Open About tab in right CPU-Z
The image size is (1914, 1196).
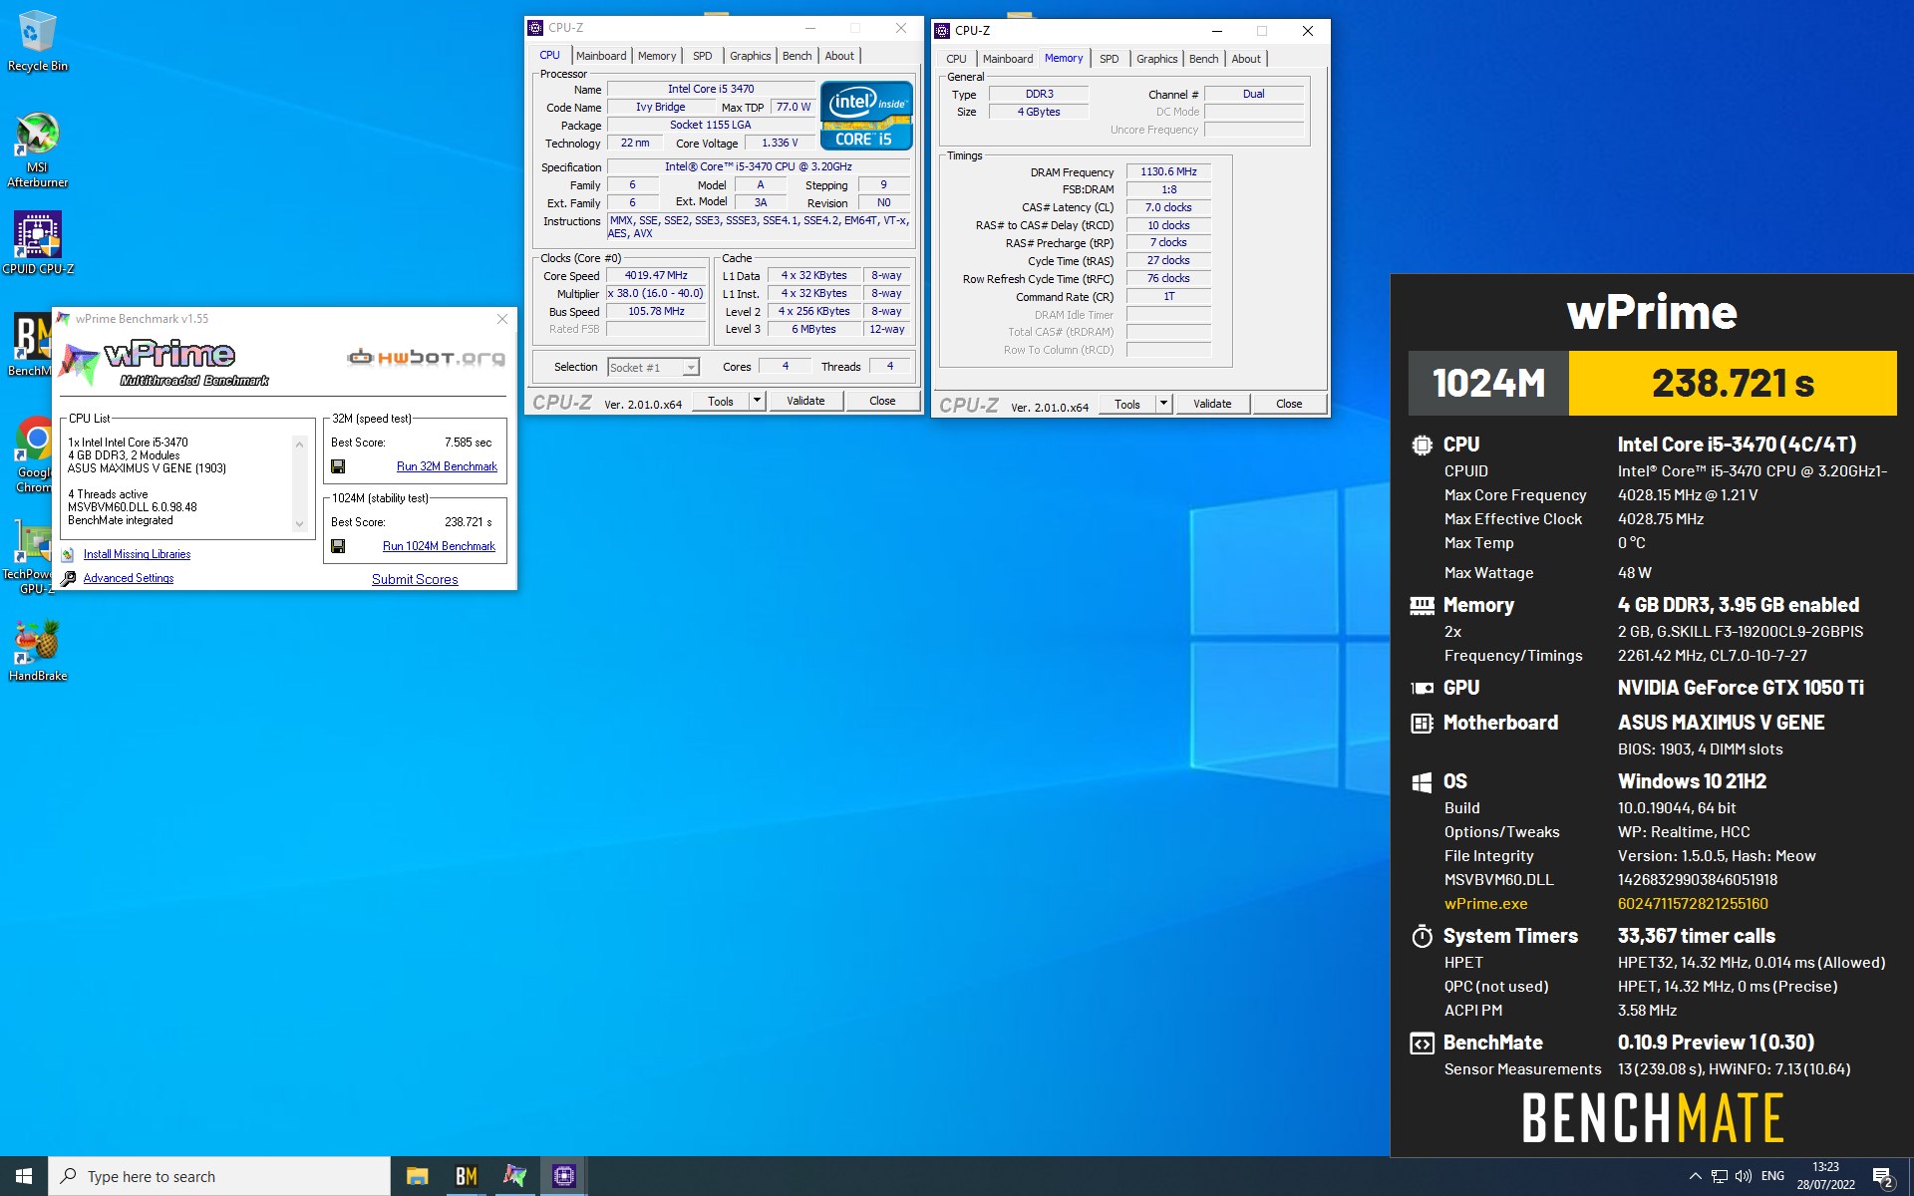[1246, 59]
